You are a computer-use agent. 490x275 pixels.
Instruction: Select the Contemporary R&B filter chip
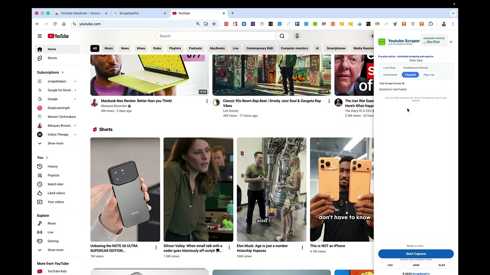click(x=260, y=48)
